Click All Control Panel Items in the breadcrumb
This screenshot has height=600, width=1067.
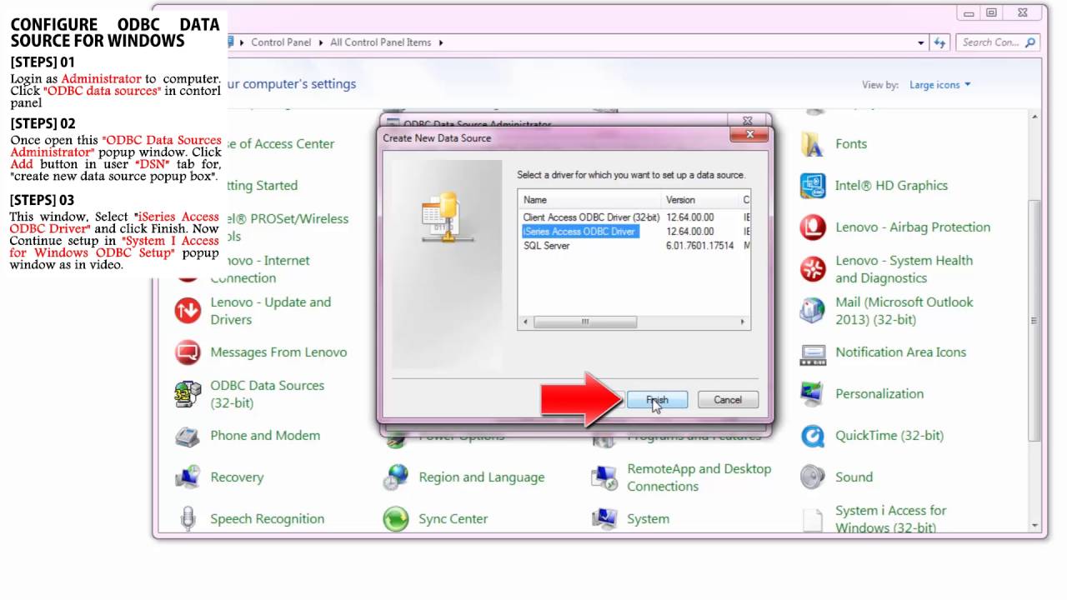(x=381, y=42)
